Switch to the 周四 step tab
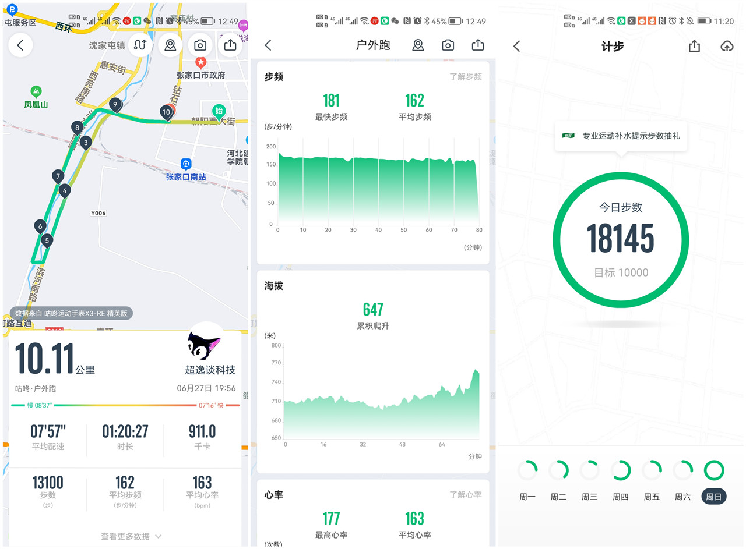This screenshot has width=746, height=549. point(621,480)
